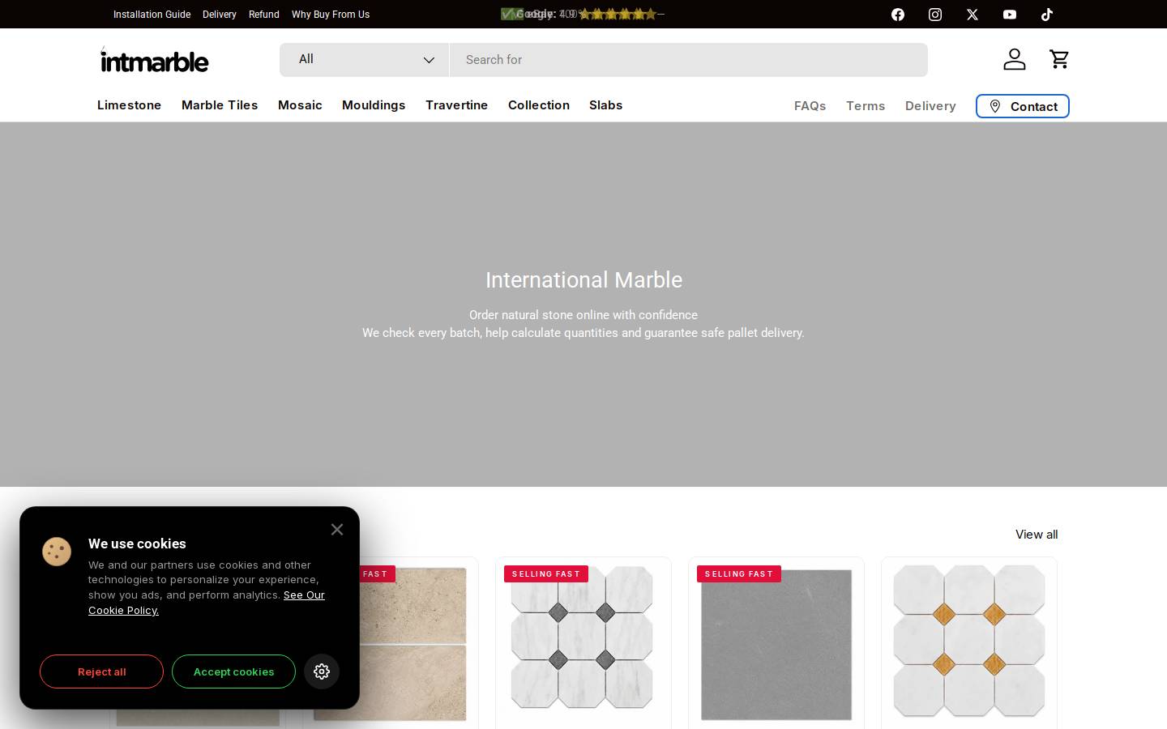Viewport: 1167px width, 729px height.
Task: Focus the Search for input field
Action: point(689,60)
